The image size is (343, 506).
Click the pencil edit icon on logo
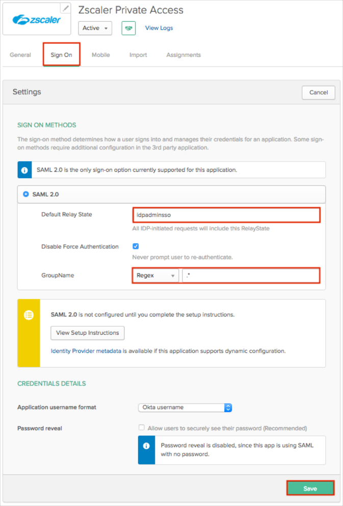click(x=65, y=8)
